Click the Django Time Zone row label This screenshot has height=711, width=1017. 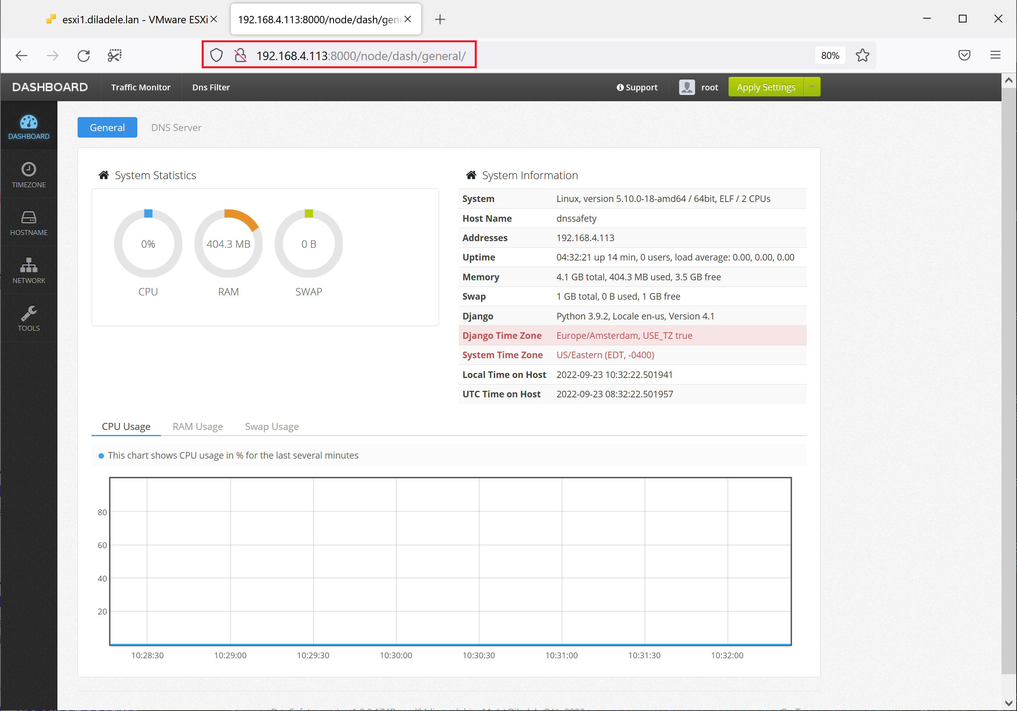point(502,336)
